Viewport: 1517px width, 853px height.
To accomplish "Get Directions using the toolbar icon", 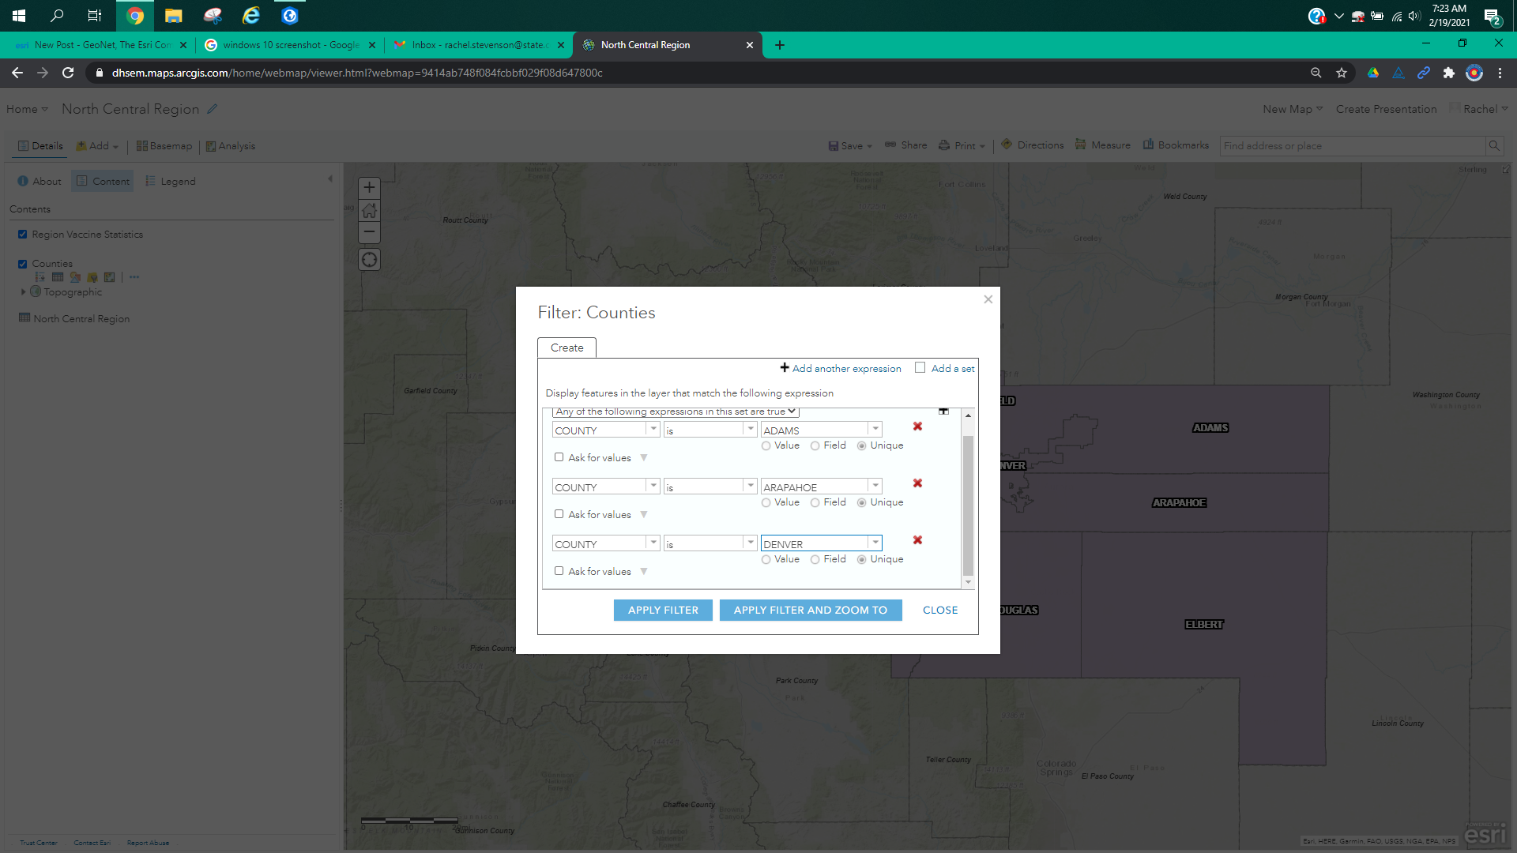I will [1032, 145].
